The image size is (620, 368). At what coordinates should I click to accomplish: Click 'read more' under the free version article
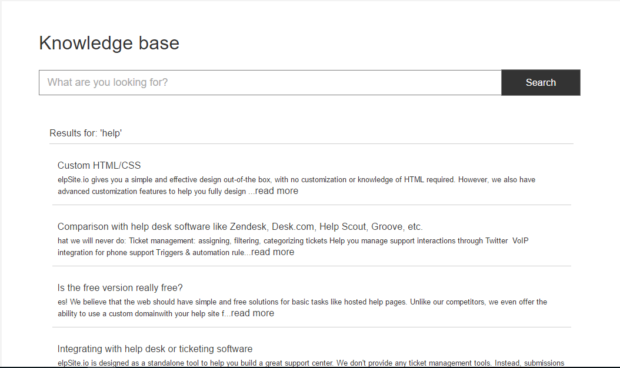point(252,313)
